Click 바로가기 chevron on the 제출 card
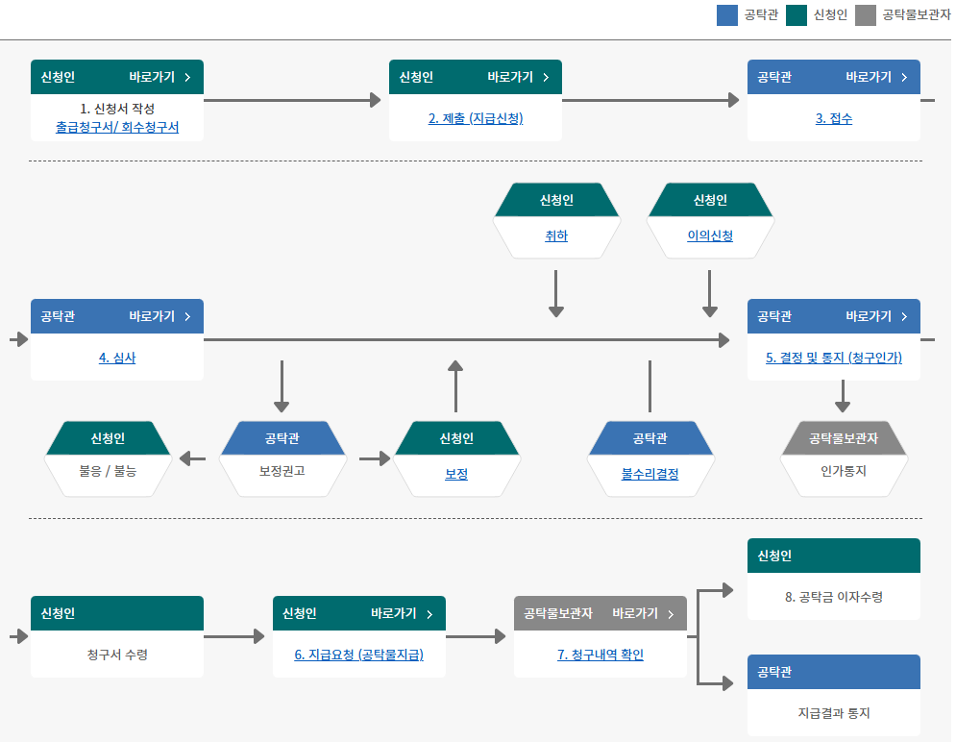This screenshot has height=742, width=956. click(546, 77)
